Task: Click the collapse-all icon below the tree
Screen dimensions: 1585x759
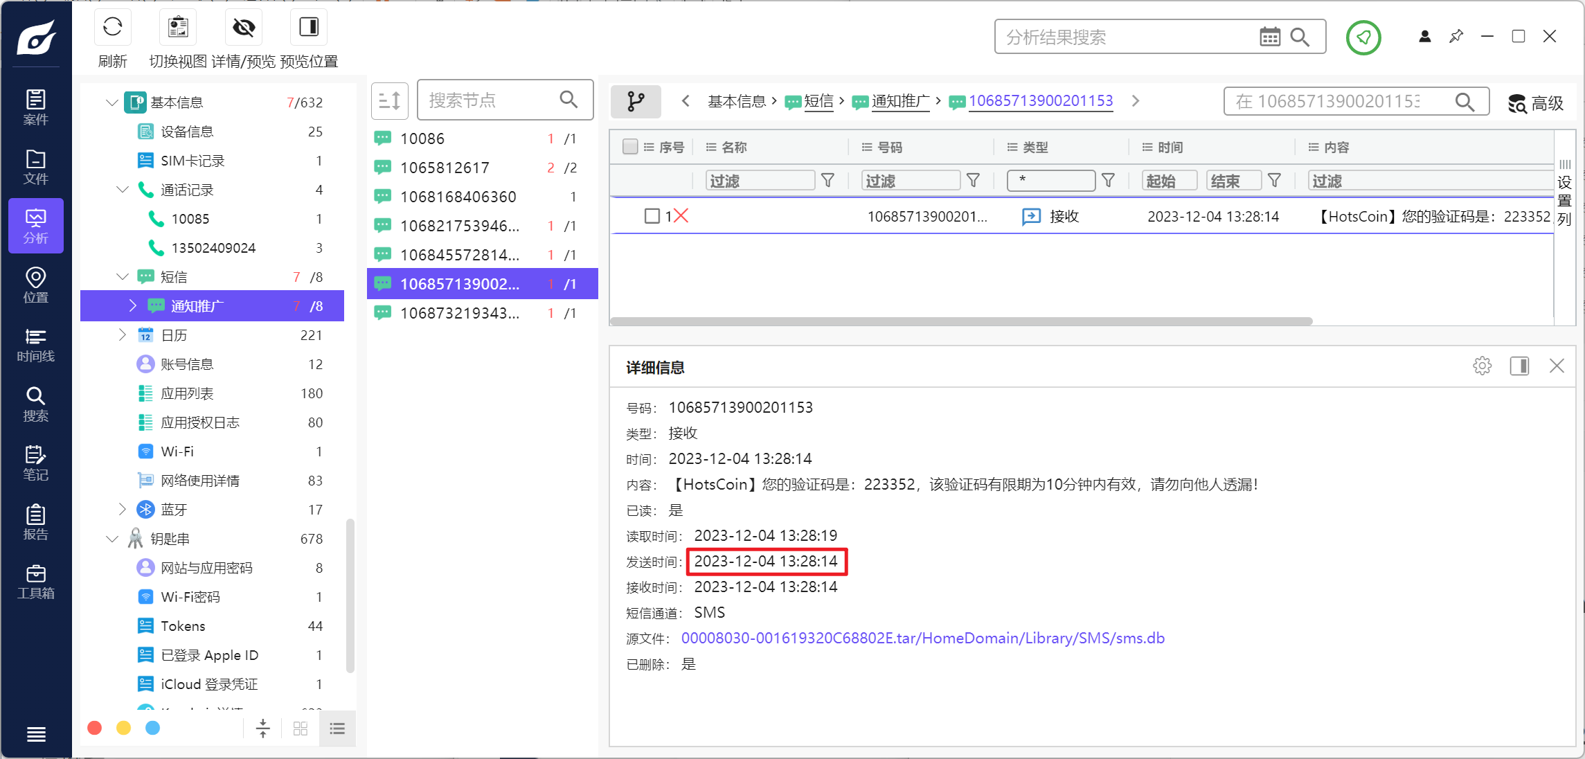Action: [263, 729]
